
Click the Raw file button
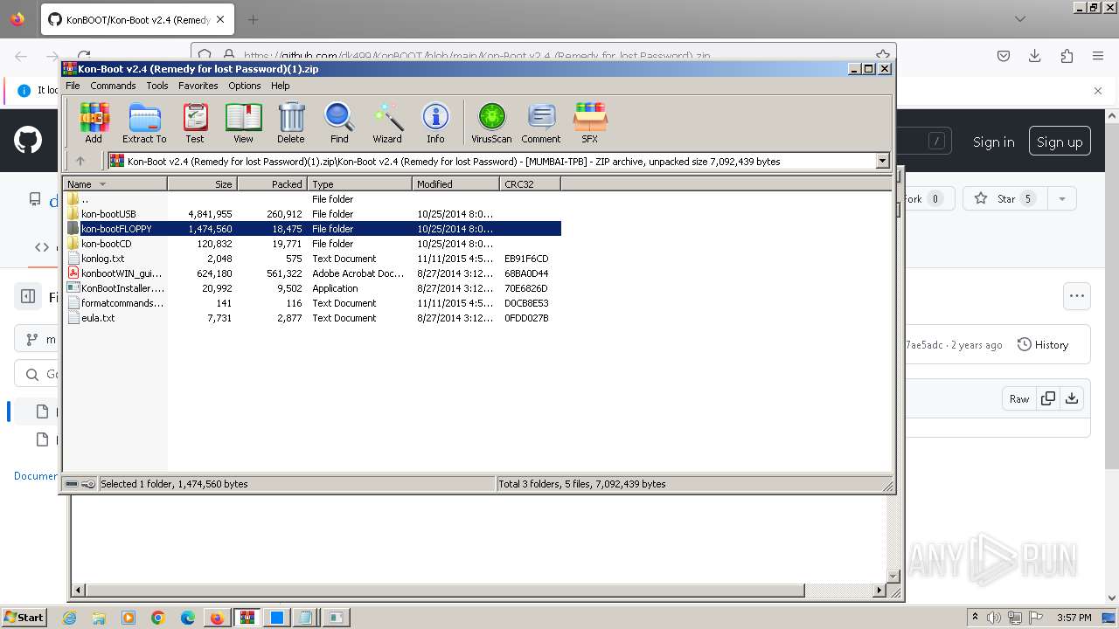(1019, 398)
